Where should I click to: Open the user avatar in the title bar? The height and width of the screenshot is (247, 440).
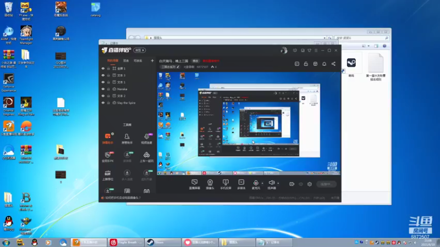(x=284, y=50)
